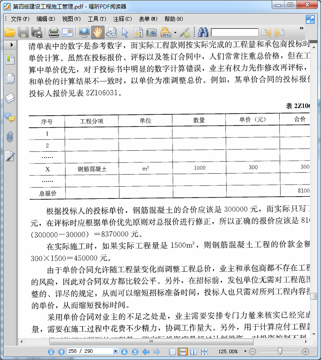Open the 注释(C) menu

pyautogui.click(x=123, y=19)
